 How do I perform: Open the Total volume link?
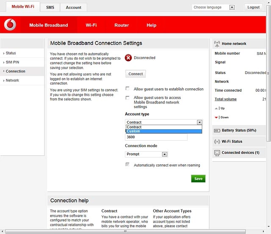point(226,99)
